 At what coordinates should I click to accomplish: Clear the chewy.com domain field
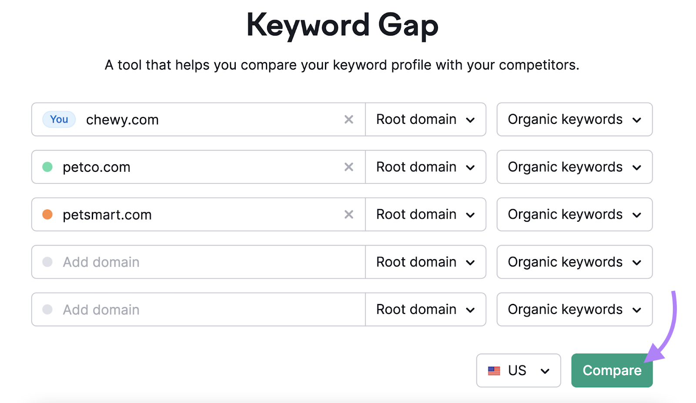click(x=349, y=120)
